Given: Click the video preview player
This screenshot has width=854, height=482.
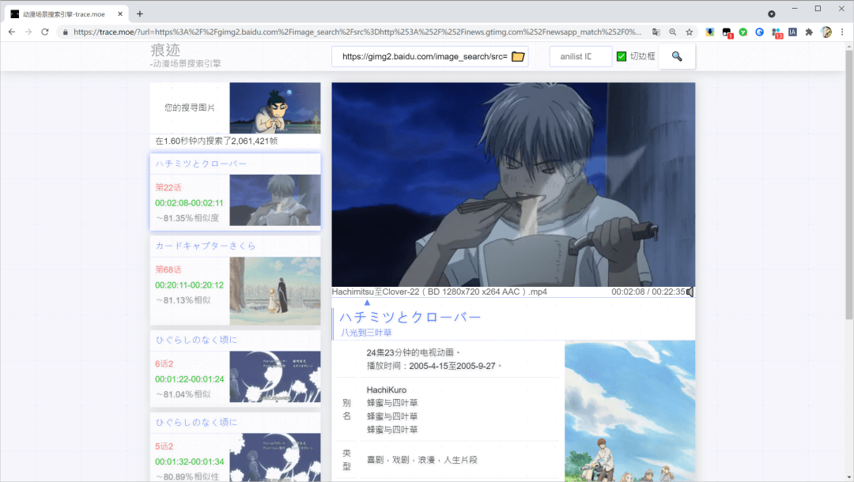Looking at the screenshot, I should pos(513,184).
